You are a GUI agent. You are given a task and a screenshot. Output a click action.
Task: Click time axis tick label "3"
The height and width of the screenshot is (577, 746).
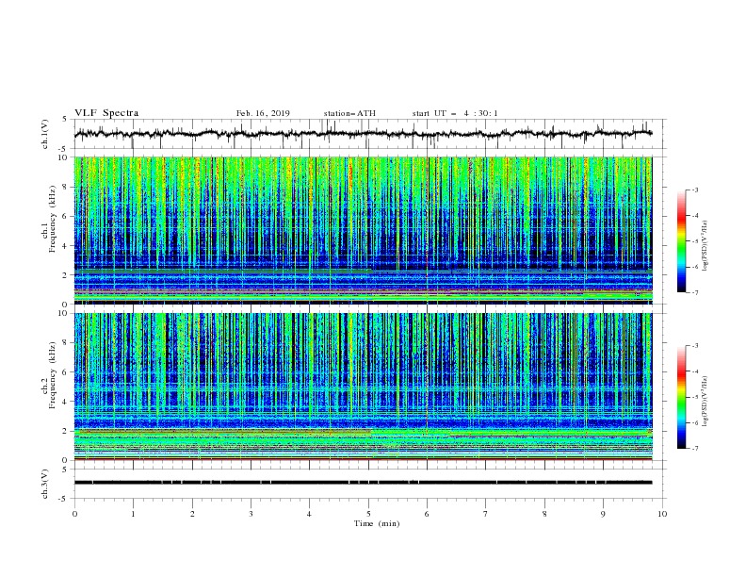click(x=251, y=514)
